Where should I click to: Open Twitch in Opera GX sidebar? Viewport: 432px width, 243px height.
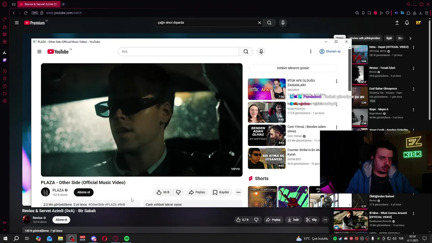click(x=5, y=60)
